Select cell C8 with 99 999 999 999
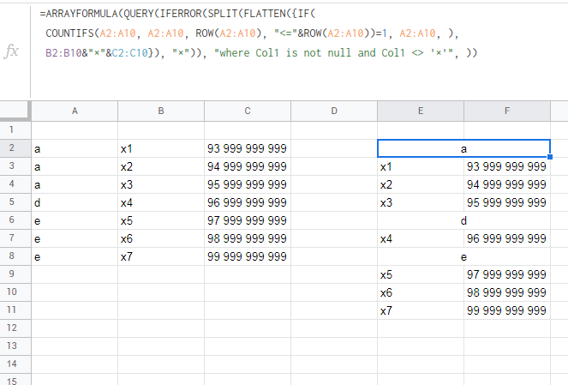This screenshot has height=385, width=568. (248, 256)
